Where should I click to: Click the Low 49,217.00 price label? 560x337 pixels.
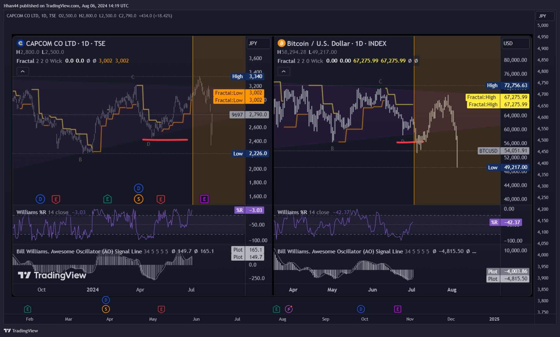(x=508, y=167)
